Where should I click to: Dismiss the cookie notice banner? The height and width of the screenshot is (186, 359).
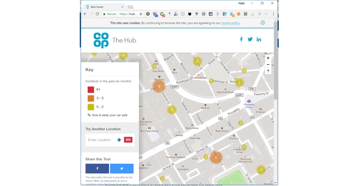click(262, 23)
